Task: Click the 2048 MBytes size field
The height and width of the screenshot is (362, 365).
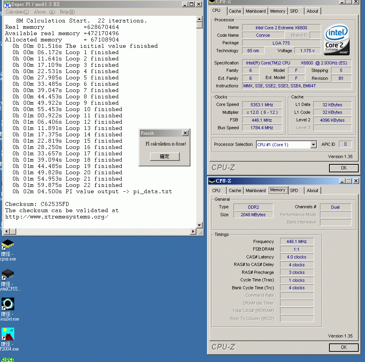Action: pyautogui.click(x=253, y=215)
